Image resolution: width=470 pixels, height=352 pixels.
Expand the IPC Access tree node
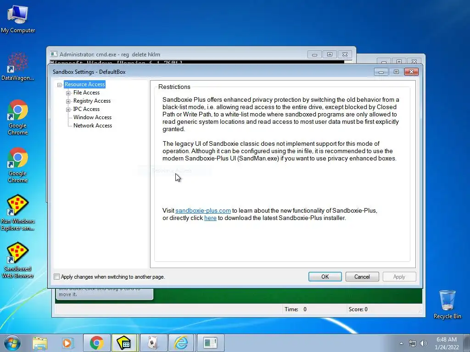[x=68, y=110]
